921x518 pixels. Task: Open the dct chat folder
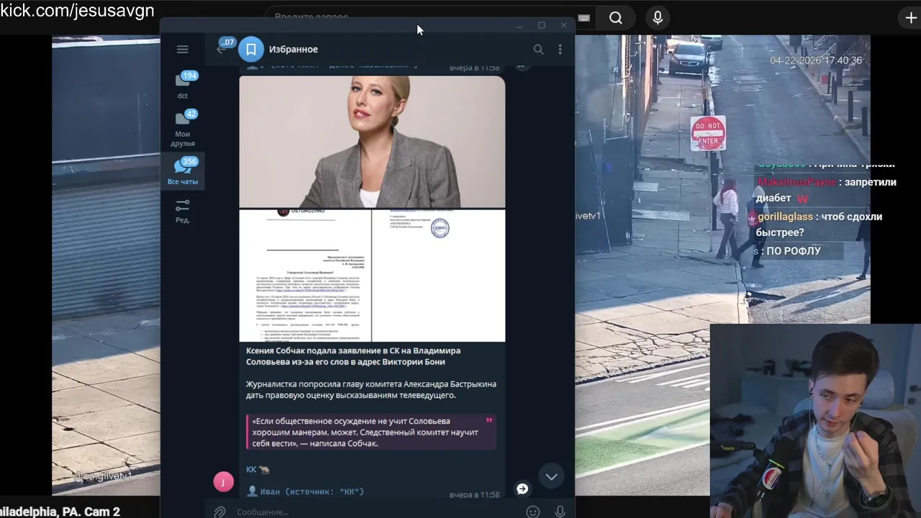tap(183, 85)
